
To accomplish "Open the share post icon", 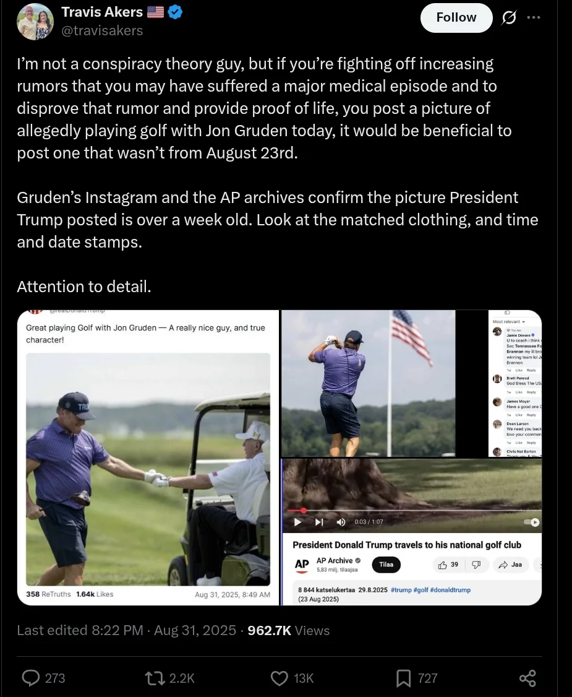I will (527, 678).
